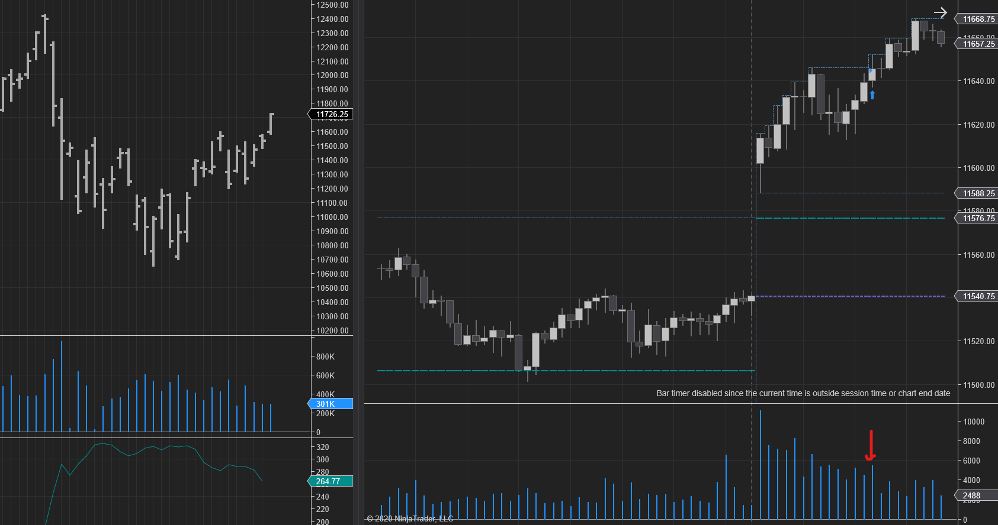Click the 800K volume axis label
998x525 pixels.
click(x=325, y=357)
